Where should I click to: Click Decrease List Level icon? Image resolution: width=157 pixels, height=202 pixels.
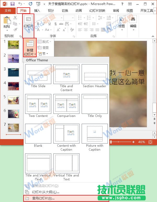click(x=80, y=24)
